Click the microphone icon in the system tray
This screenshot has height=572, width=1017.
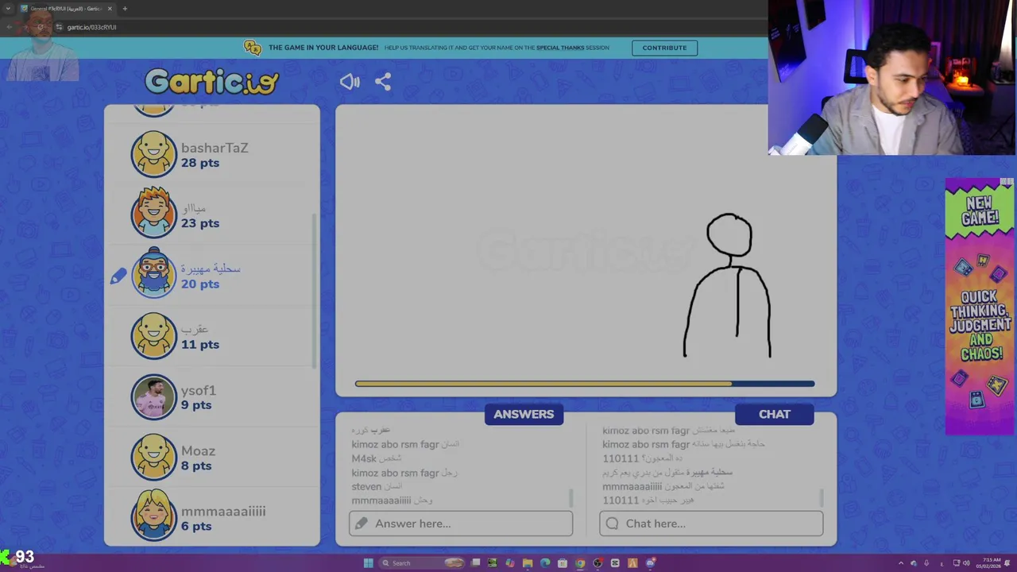tap(926, 563)
